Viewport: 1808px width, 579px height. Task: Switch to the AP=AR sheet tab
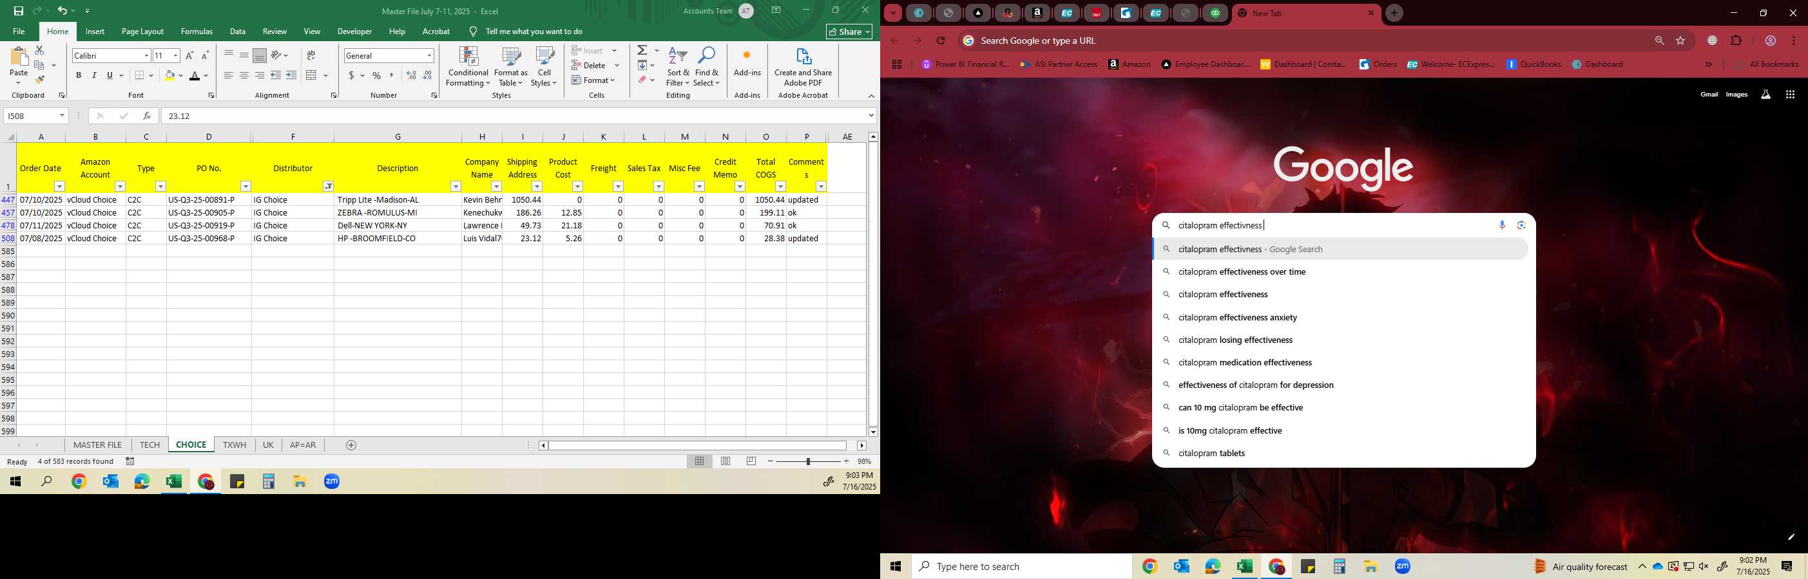[302, 445]
